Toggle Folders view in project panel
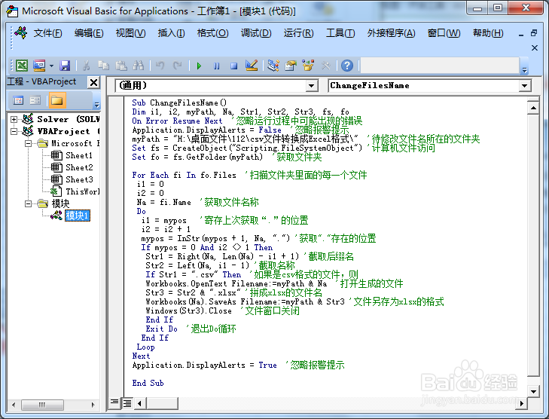Viewport: 549px width, 419px height. click(56, 101)
